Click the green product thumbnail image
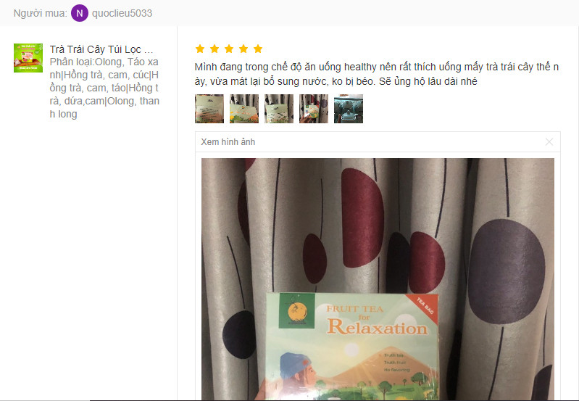The height and width of the screenshot is (401, 579). pos(28,58)
